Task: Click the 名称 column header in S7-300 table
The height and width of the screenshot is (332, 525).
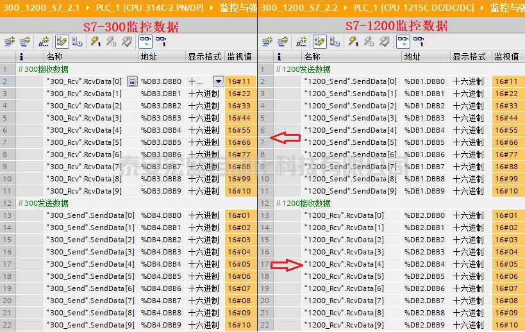Action: pyautogui.click(x=54, y=56)
